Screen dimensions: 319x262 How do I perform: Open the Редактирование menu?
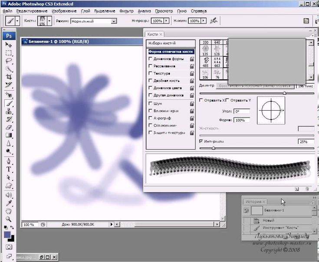(x=32, y=11)
